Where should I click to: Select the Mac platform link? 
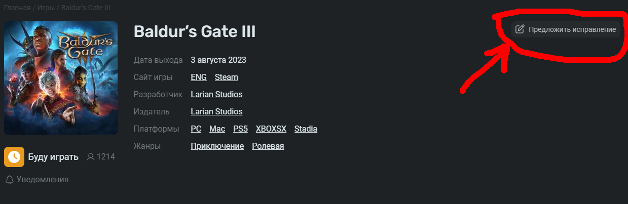coord(217,129)
